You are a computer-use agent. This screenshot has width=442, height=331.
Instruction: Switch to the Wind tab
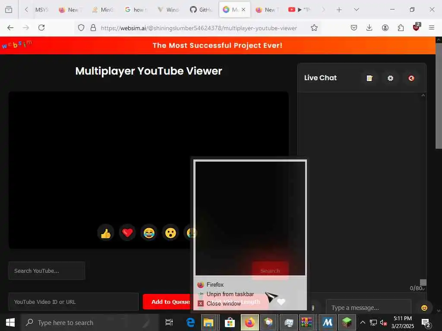tap(169, 10)
